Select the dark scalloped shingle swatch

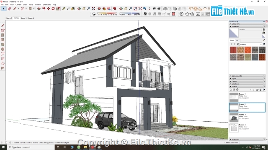(x=262, y=50)
